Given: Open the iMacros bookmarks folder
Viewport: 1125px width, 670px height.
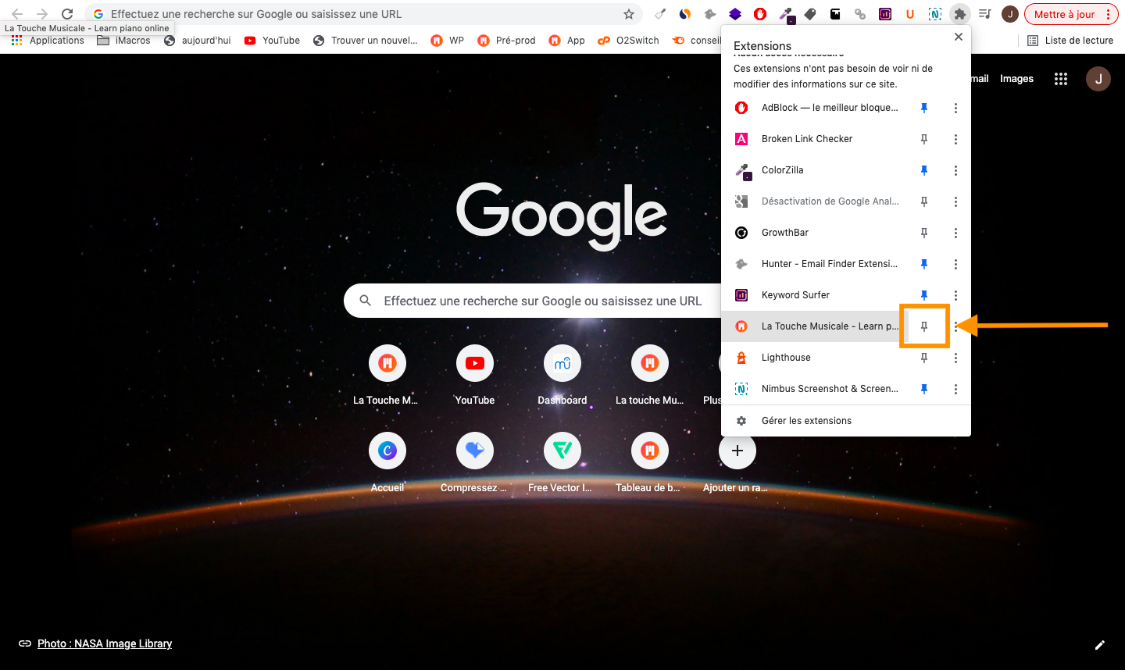Looking at the screenshot, I should (123, 41).
